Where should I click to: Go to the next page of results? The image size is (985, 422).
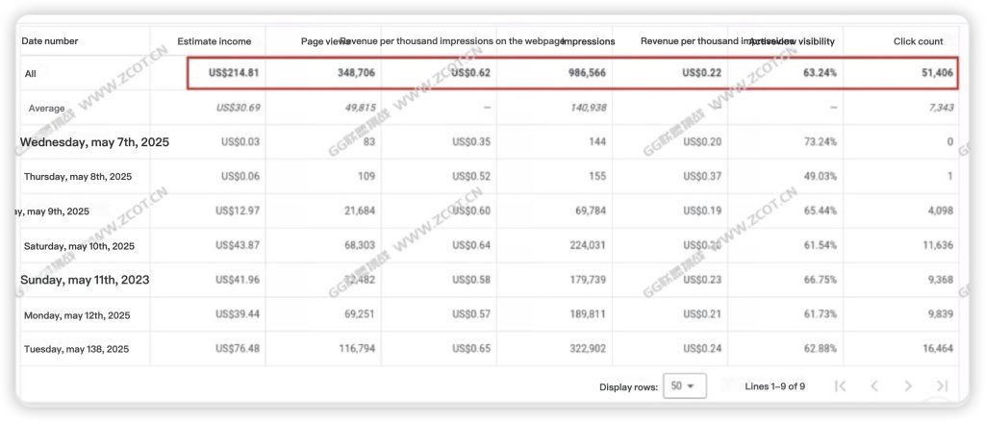click(908, 385)
